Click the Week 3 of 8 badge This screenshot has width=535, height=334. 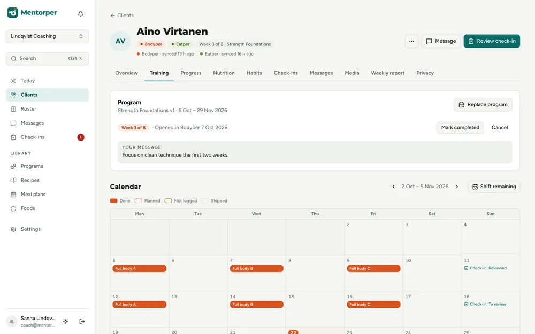click(x=133, y=128)
